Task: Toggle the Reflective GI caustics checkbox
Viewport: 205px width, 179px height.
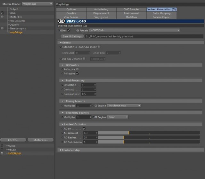Action: tap(78, 69)
